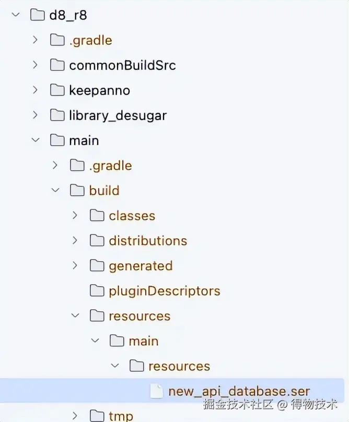Viewport: 349px width, 422px height.
Task: Select the new_api_database.ser file
Action: [239, 391]
